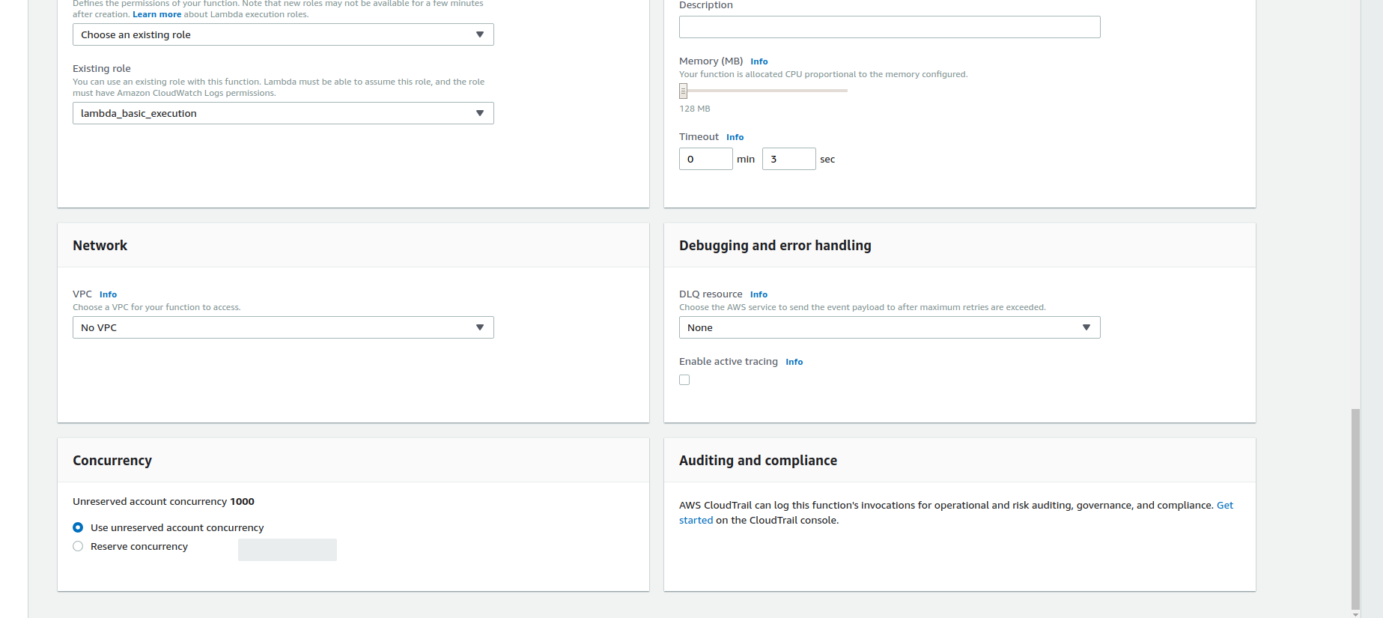Open the Timeout Info link

[735, 137]
